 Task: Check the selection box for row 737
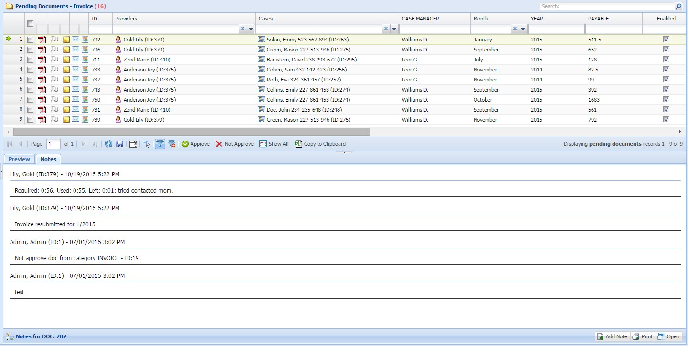tap(30, 80)
